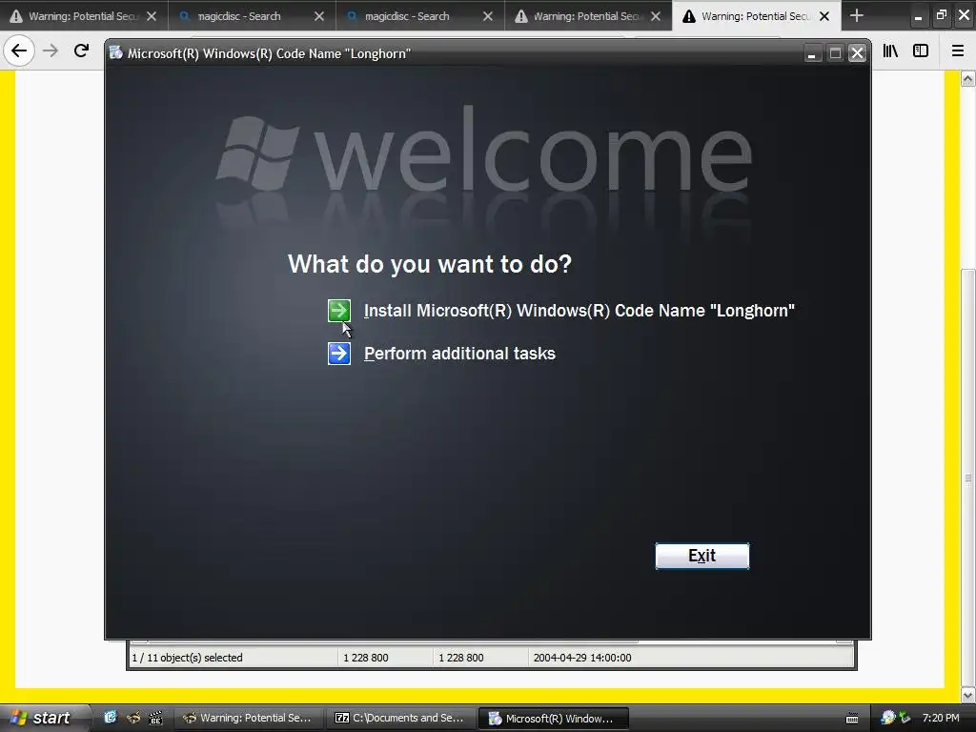
Task: Close the active Warning tab
Action: click(x=824, y=16)
